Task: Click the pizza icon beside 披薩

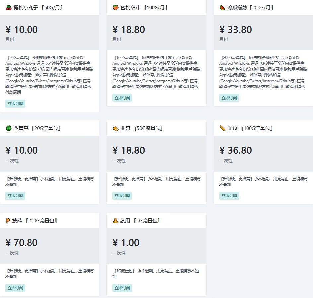Action: (9, 221)
